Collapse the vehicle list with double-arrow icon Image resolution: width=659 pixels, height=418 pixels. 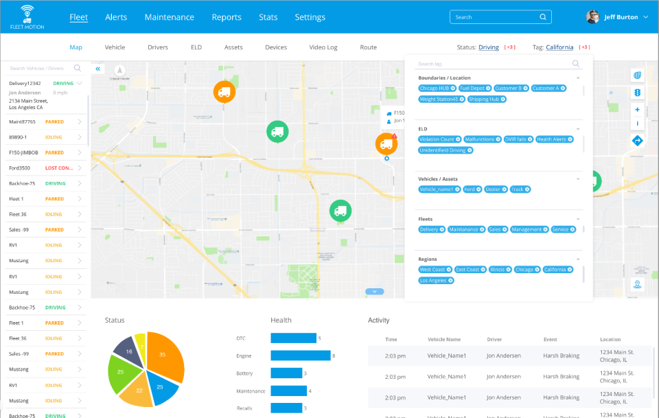click(x=98, y=69)
